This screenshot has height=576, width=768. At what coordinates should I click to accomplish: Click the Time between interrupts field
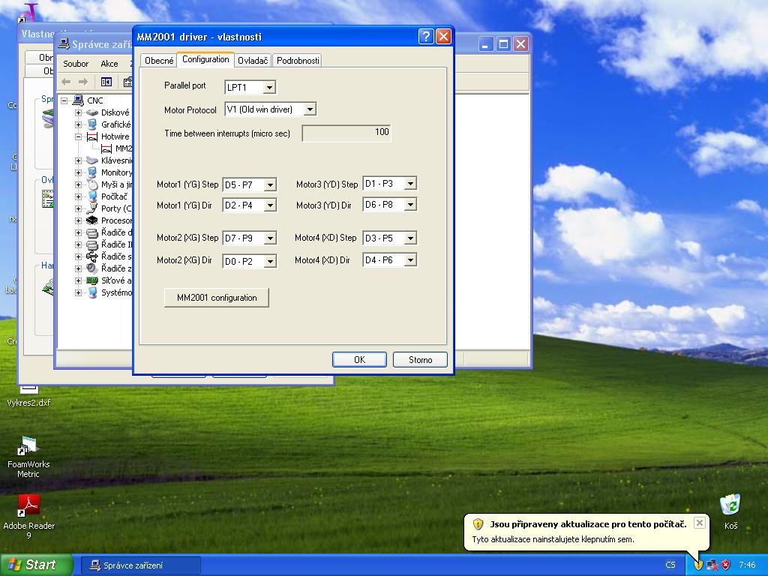346,133
